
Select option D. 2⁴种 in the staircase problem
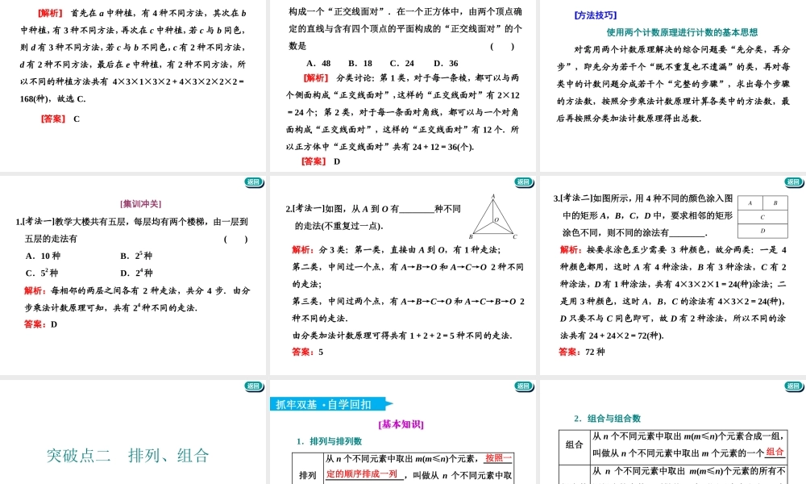(137, 272)
